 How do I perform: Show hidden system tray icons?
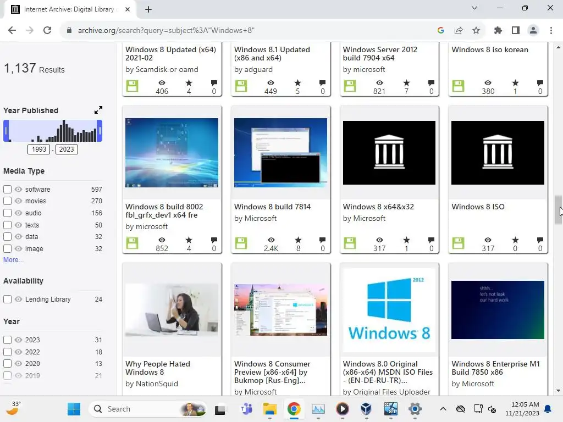(x=443, y=409)
